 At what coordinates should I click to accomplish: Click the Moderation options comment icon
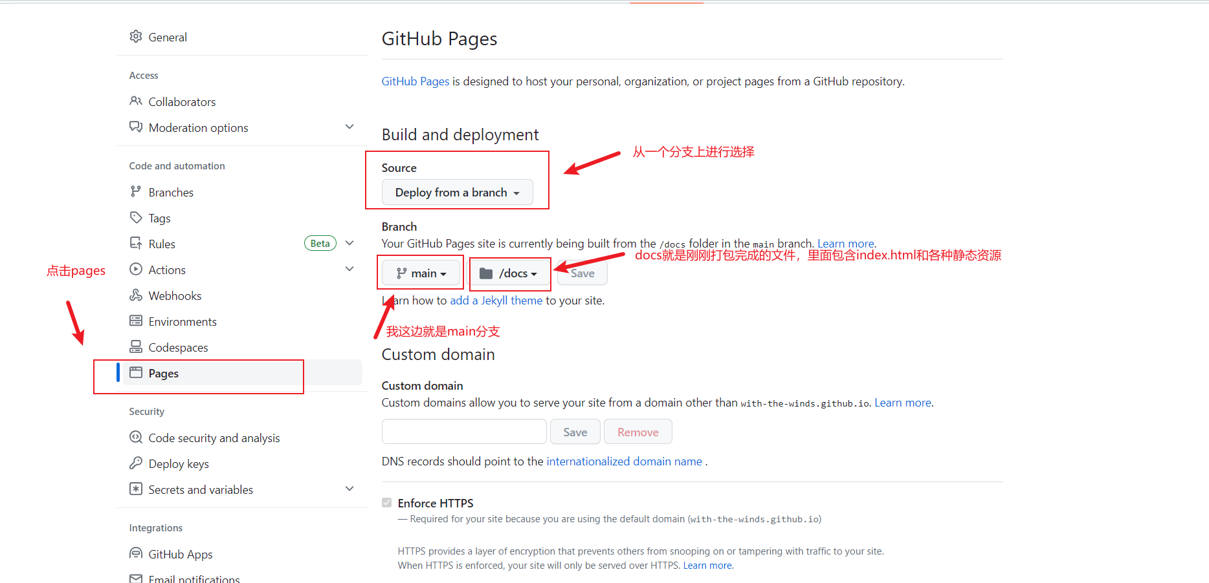click(136, 127)
